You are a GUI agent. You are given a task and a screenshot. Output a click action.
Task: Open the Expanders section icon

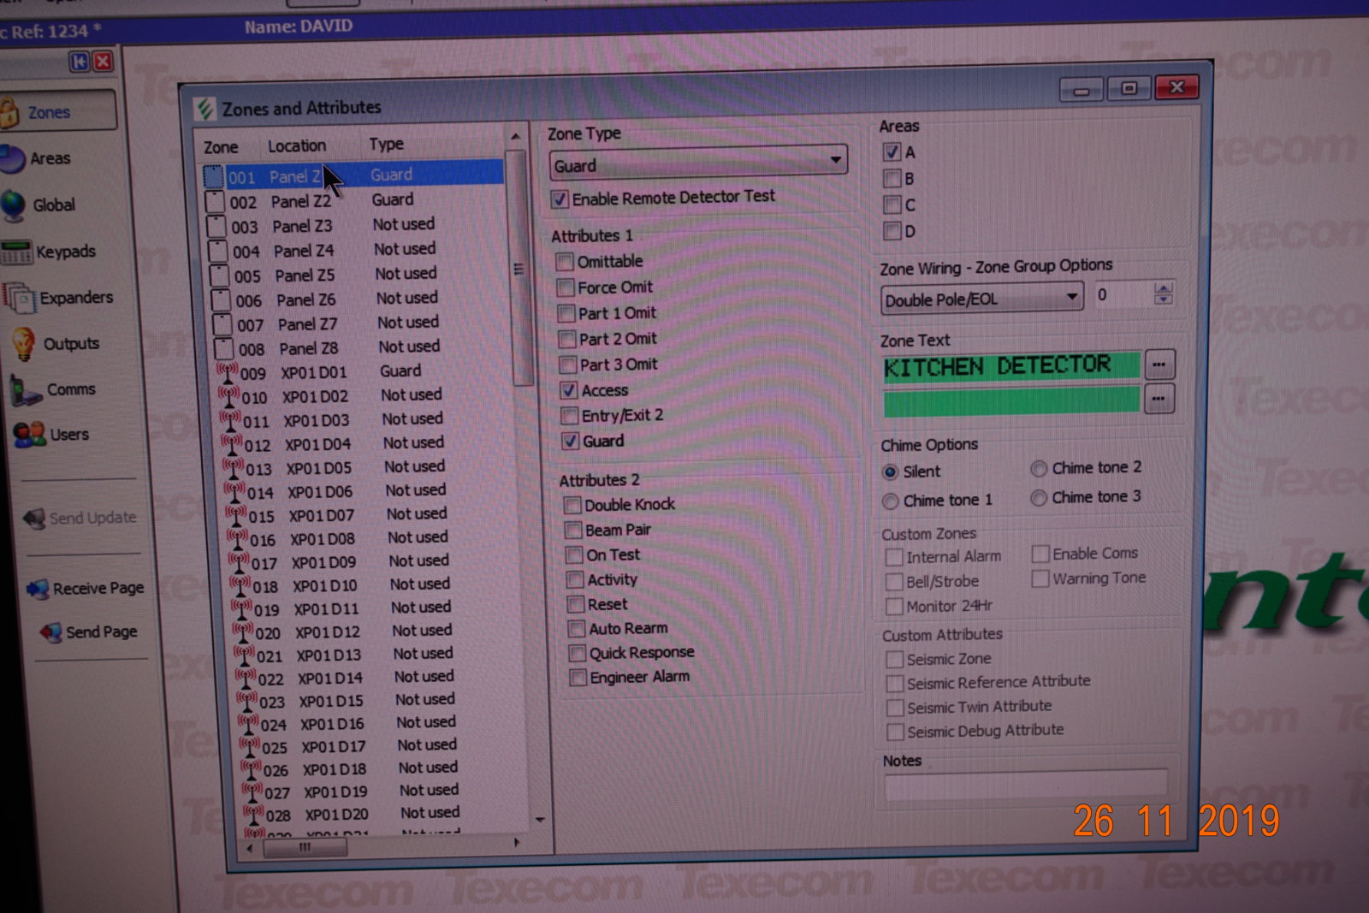(19, 298)
